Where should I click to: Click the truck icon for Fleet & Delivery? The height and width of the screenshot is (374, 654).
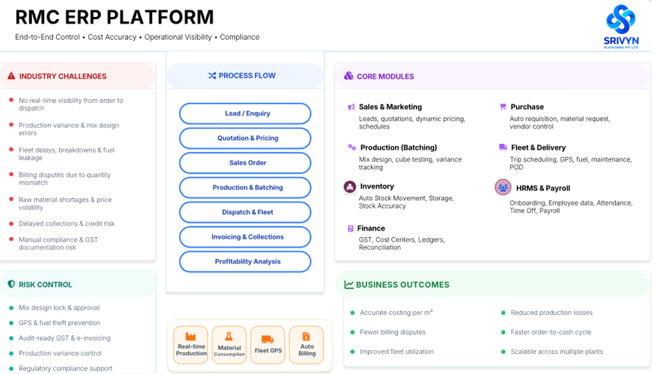(x=503, y=147)
